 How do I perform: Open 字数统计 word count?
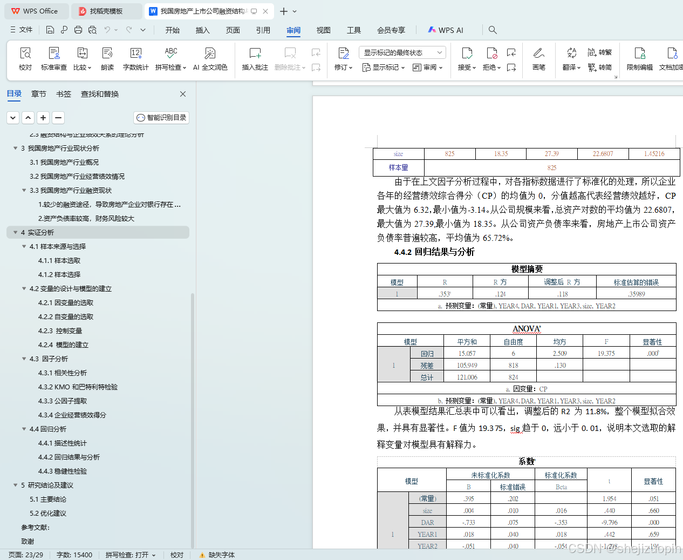(135, 59)
